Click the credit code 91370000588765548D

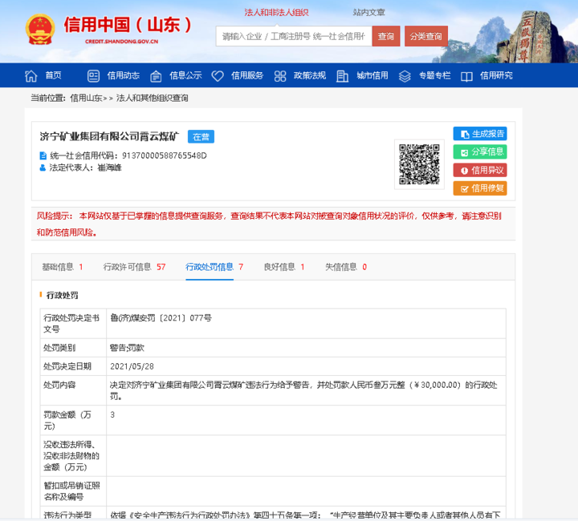coord(165,155)
